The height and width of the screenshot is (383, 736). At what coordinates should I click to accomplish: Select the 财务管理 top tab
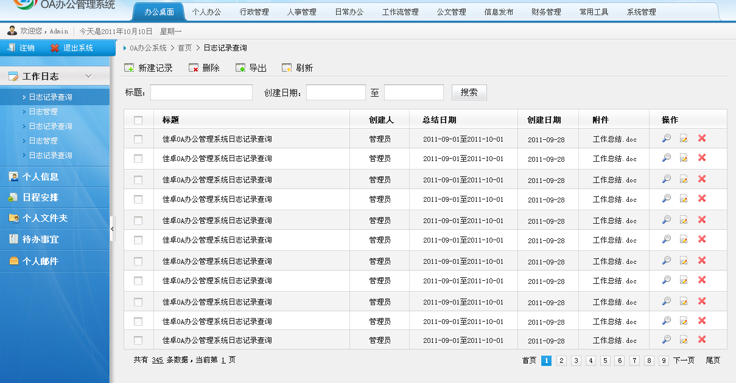[x=546, y=12]
